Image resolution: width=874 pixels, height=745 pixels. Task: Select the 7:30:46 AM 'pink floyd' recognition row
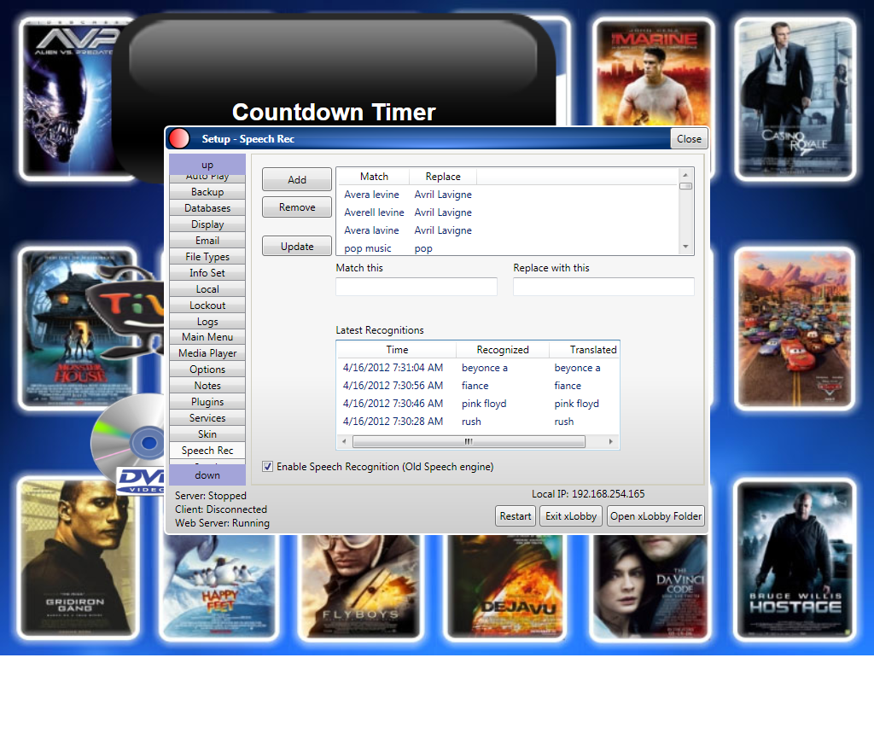(x=478, y=404)
